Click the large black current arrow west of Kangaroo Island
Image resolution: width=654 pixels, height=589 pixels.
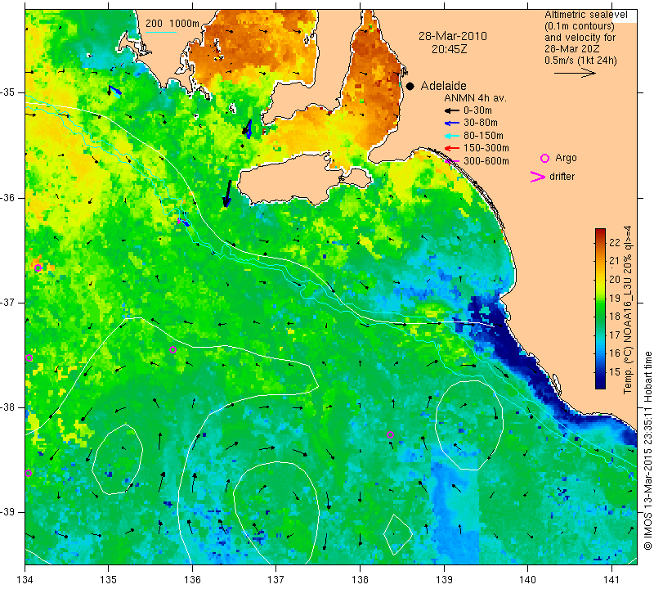(x=227, y=194)
